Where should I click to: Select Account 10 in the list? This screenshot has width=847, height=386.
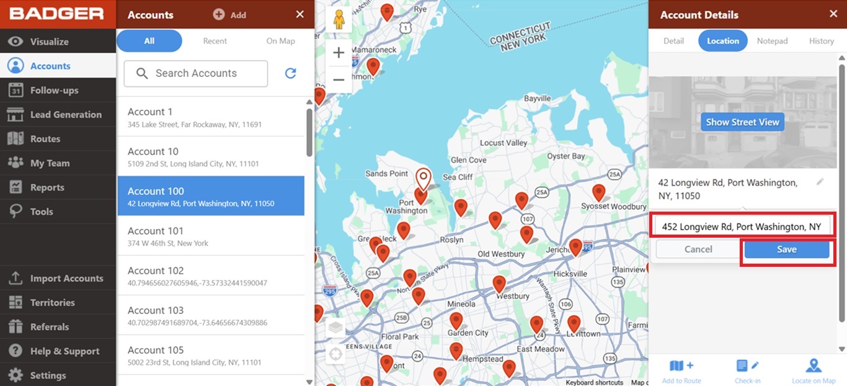tap(211, 156)
